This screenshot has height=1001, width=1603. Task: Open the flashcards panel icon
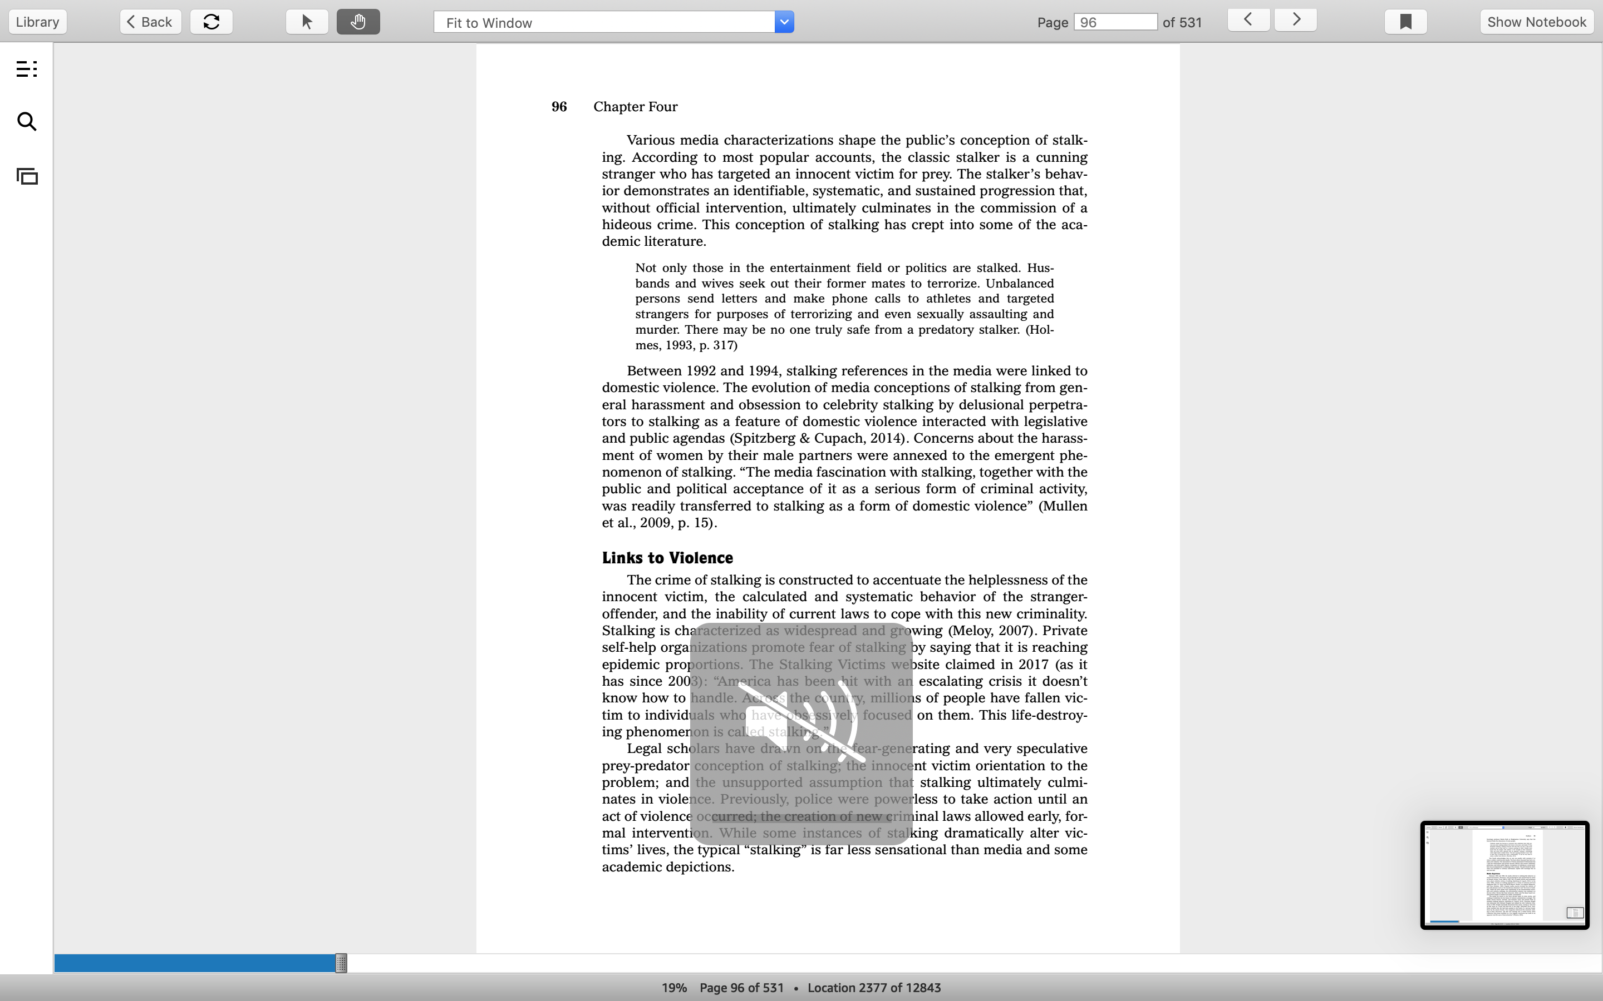[x=27, y=176]
